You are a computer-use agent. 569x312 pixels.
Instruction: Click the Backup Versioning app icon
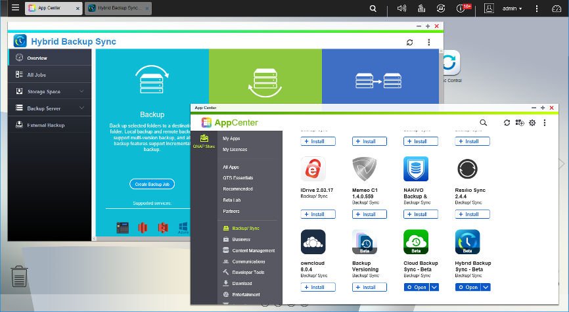tap(365, 242)
